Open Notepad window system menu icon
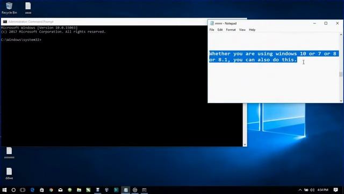Viewport: 344px width, 194px height. (x=212, y=23)
